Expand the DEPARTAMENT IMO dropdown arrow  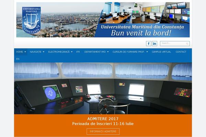[x=108, y=52]
